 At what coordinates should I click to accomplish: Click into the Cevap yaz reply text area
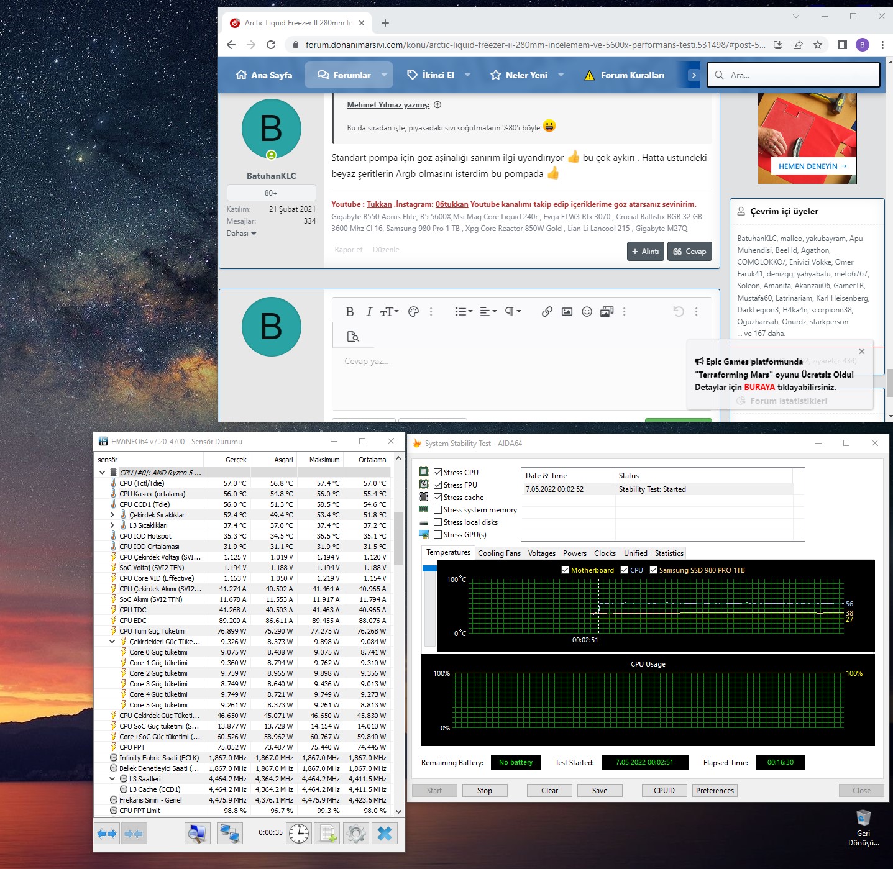coord(522,379)
